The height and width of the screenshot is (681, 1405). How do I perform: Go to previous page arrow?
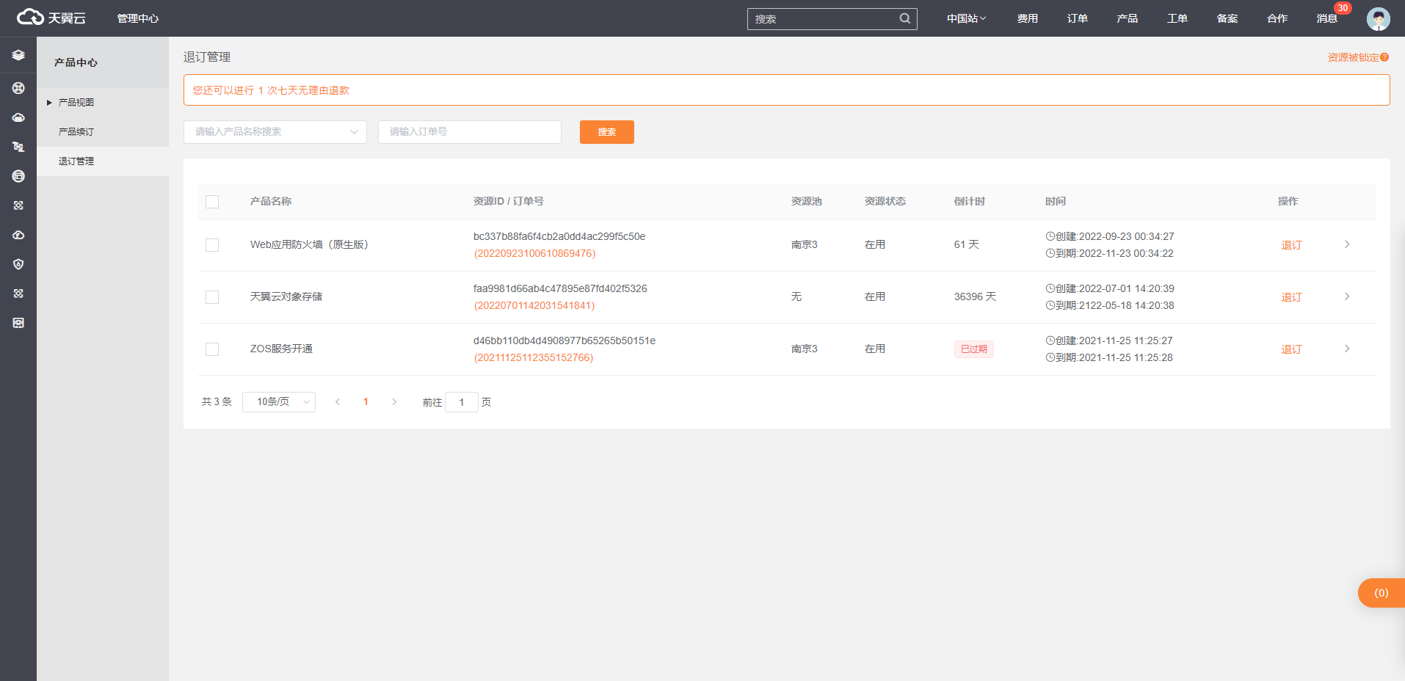[x=338, y=401]
